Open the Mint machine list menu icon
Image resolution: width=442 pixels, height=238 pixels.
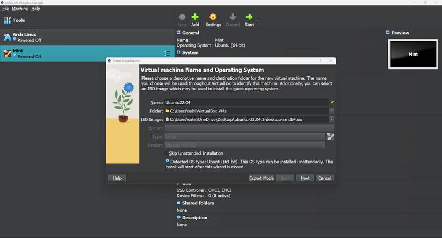click(x=167, y=53)
